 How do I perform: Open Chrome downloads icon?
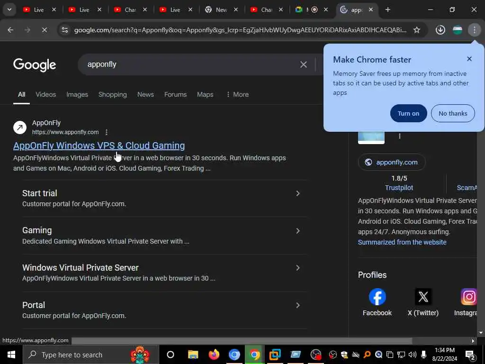pos(440,30)
